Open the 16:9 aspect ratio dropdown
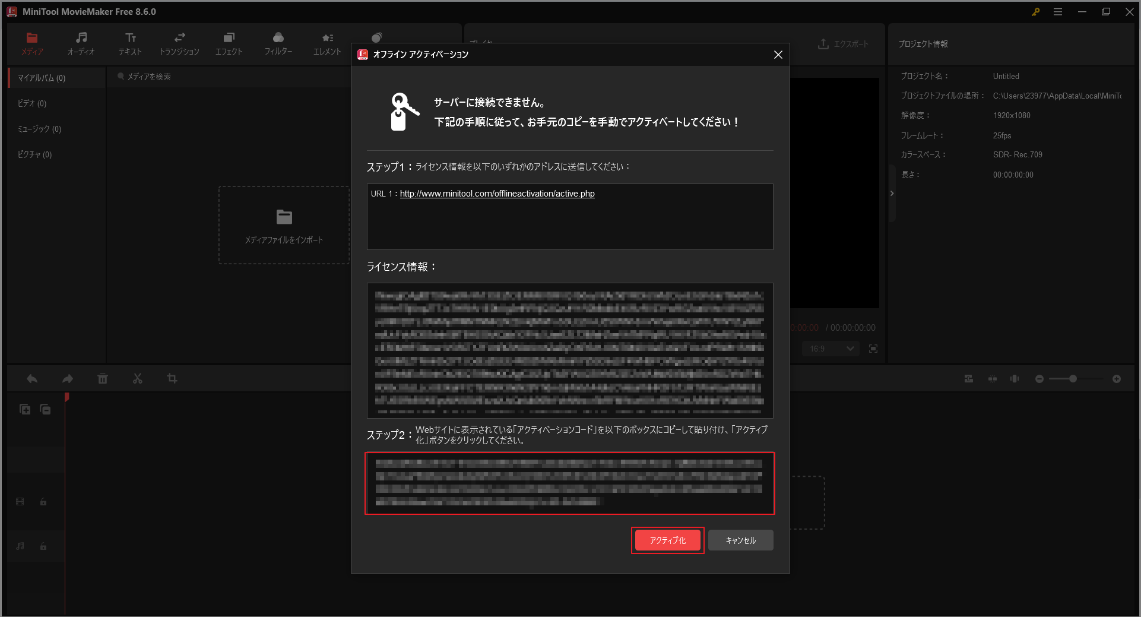Screen dimensions: 1141x617 tap(829, 349)
